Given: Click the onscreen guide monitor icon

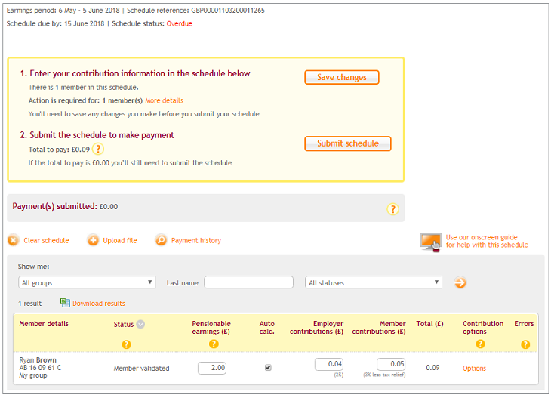Looking at the screenshot, I should tap(430, 242).
